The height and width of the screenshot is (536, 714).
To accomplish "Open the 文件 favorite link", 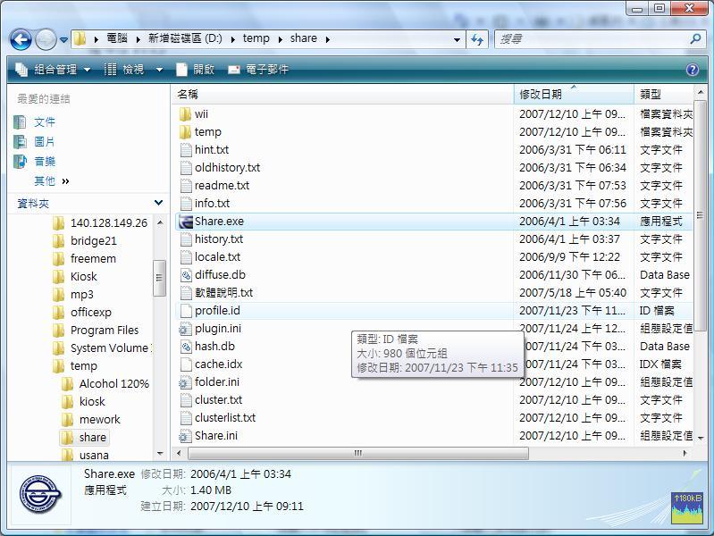I will coord(44,122).
